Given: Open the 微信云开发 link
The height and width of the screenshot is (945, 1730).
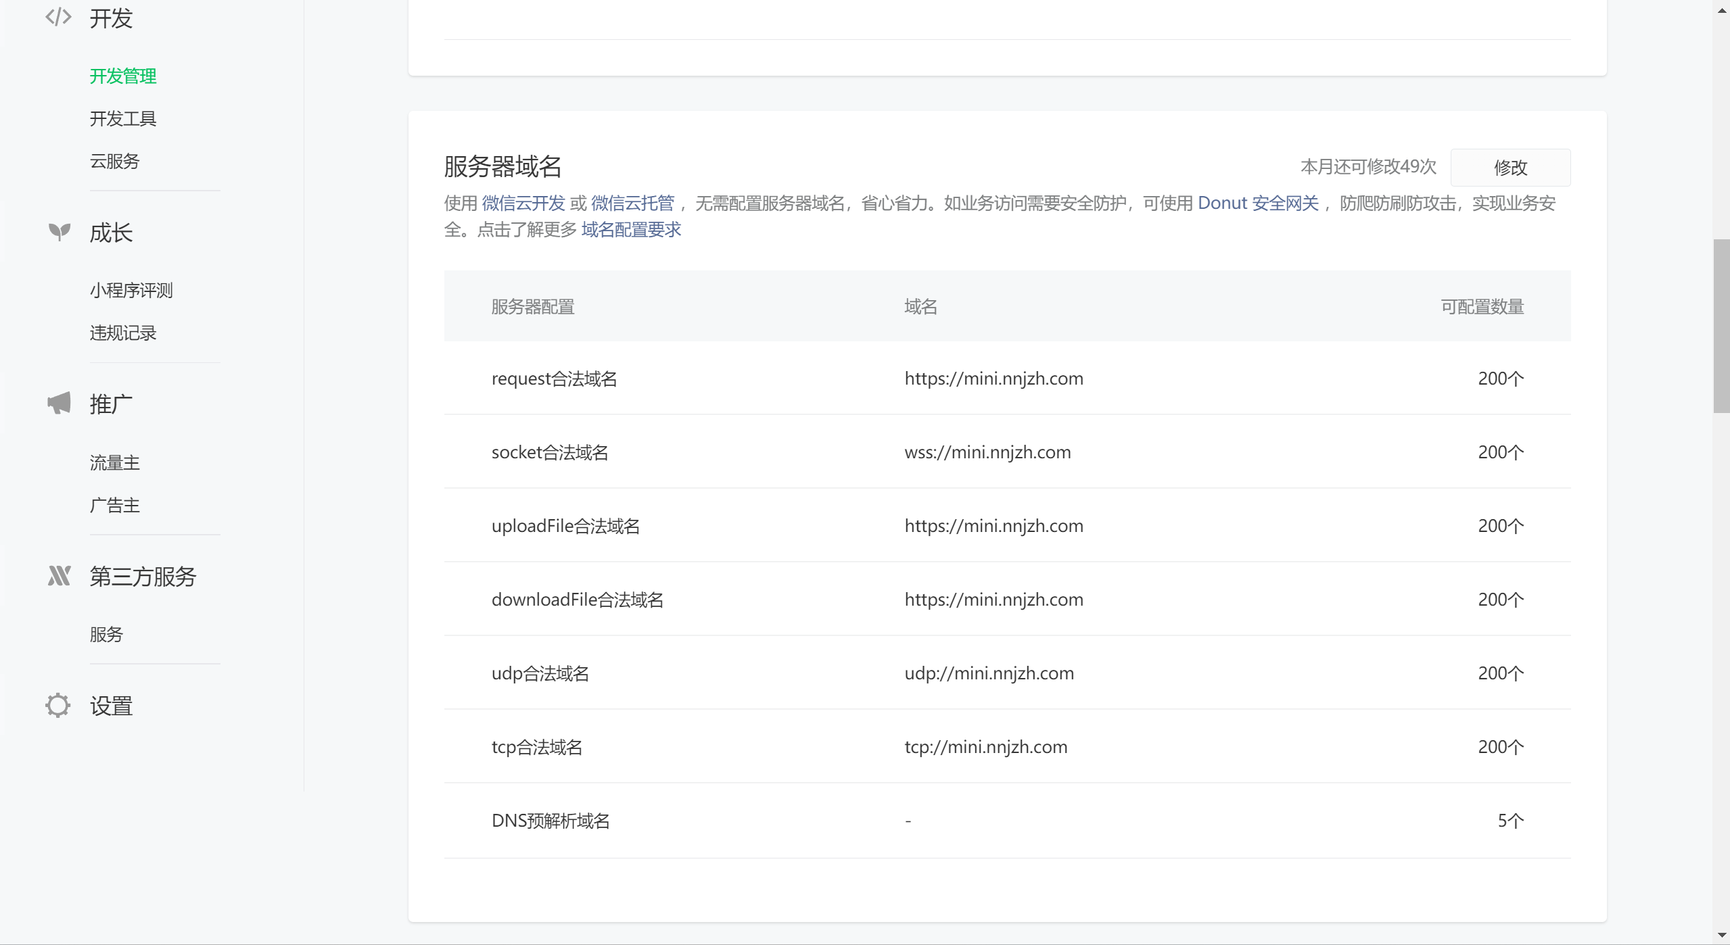Looking at the screenshot, I should pos(523,203).
